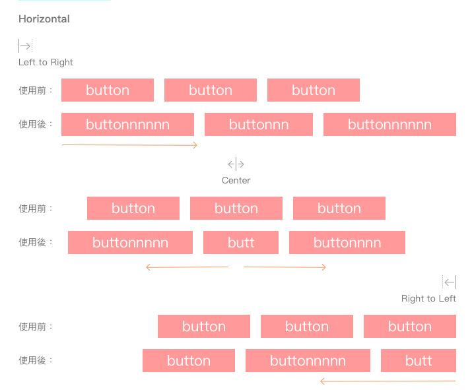
Task: Click the long orange arrow under Left to Right rows
Action: click(x=129, y=145)
